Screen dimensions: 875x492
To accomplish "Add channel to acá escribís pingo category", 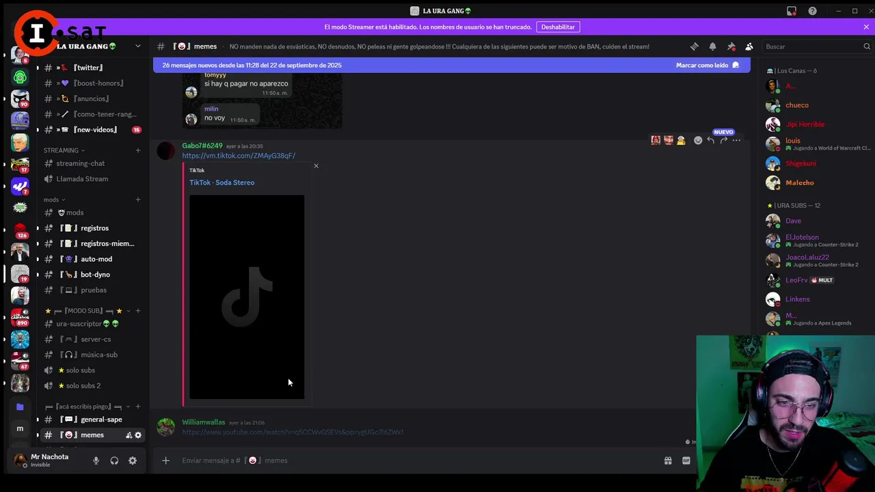I will click(138, 407).
